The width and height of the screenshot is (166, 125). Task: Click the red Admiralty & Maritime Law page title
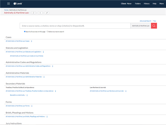16,13
